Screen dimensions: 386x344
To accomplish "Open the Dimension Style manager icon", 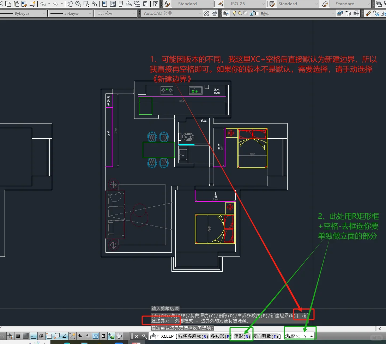I will (x=220, y=4).
